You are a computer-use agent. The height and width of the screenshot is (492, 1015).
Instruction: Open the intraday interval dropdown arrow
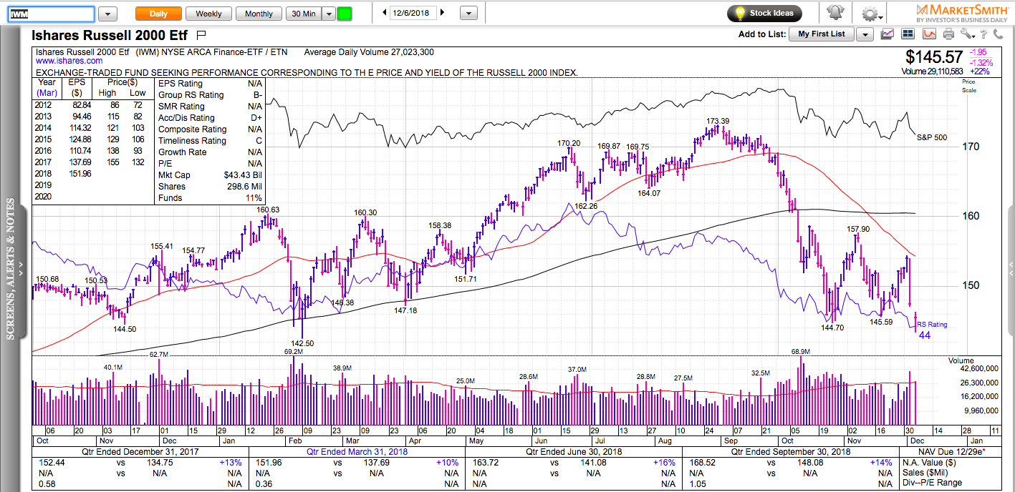[x=329, y=14]
